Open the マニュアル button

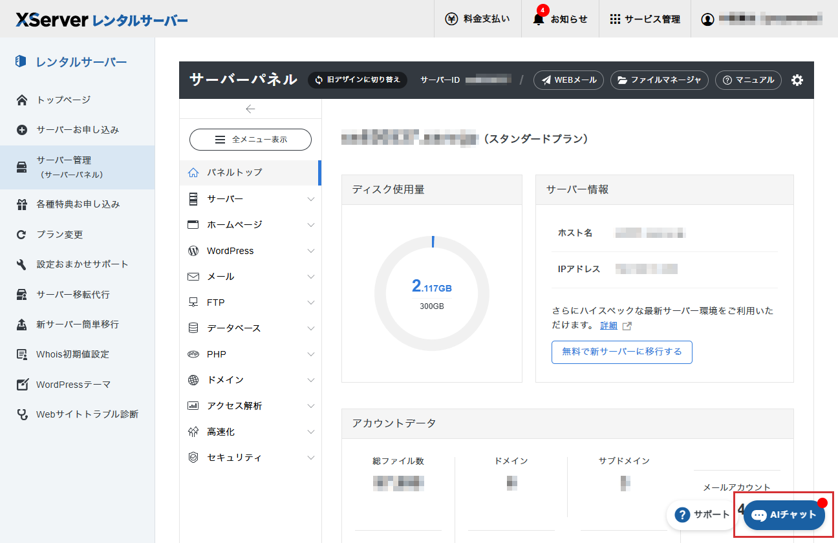click(748, 80)
